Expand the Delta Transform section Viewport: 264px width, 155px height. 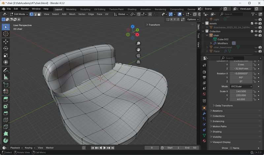[x=223, y=105]
